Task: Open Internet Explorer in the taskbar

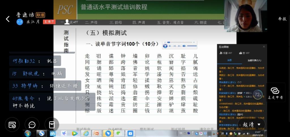Action: tap(86, 133)
